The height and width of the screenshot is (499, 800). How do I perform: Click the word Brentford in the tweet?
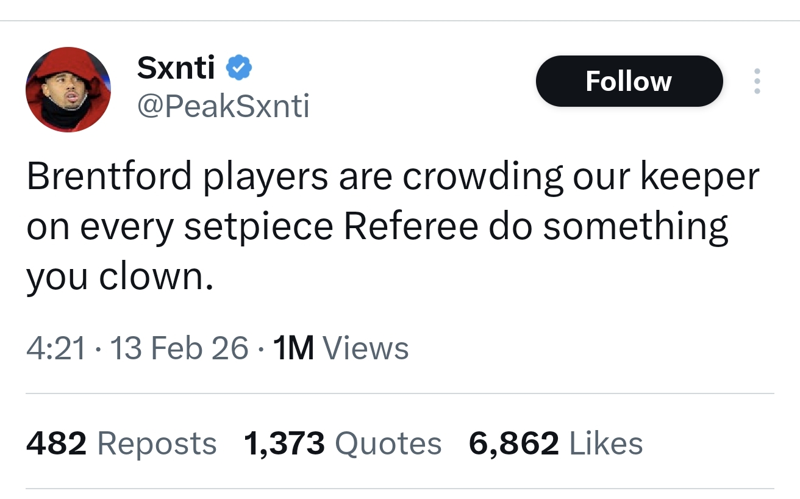[109, 177]
